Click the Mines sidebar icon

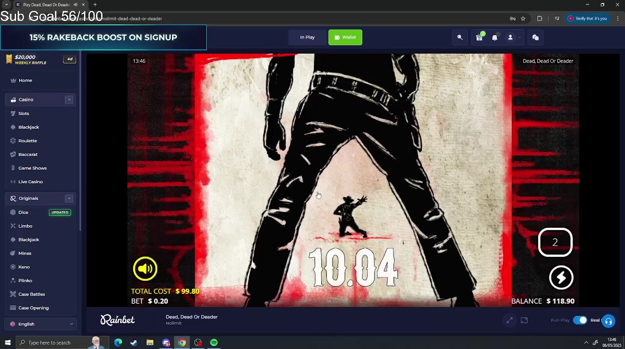pos(13,253)
